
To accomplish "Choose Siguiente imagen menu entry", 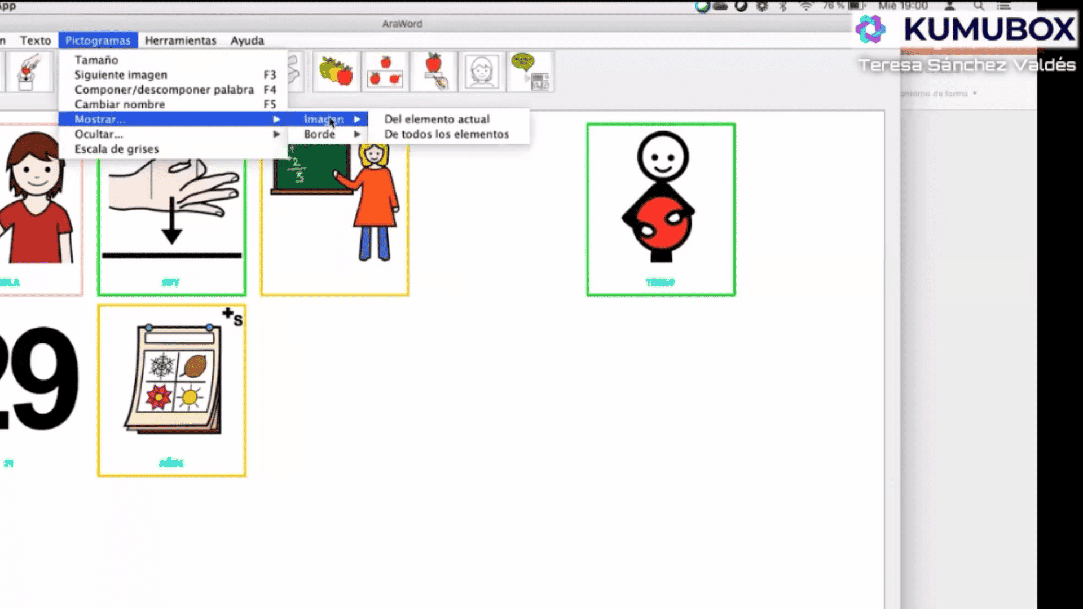I will pyautogui.click(x=173, y=74).
